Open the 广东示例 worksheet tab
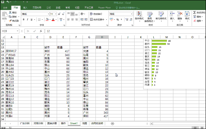Image resolution: width=206 pixels, height=129 pixels. click(25, 123)
